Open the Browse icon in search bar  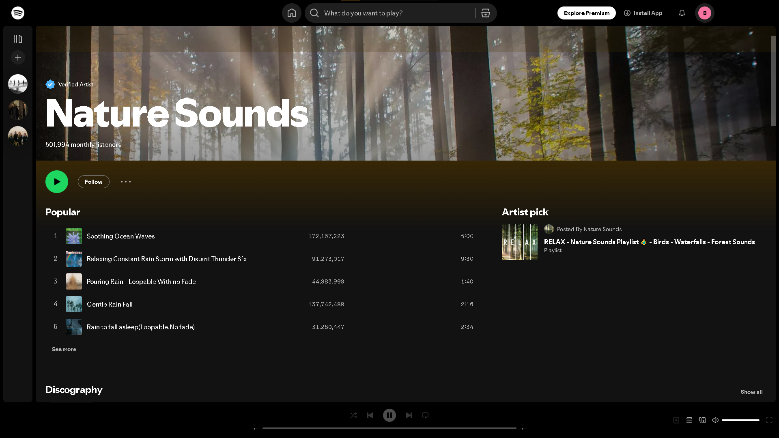coord(485,13)
